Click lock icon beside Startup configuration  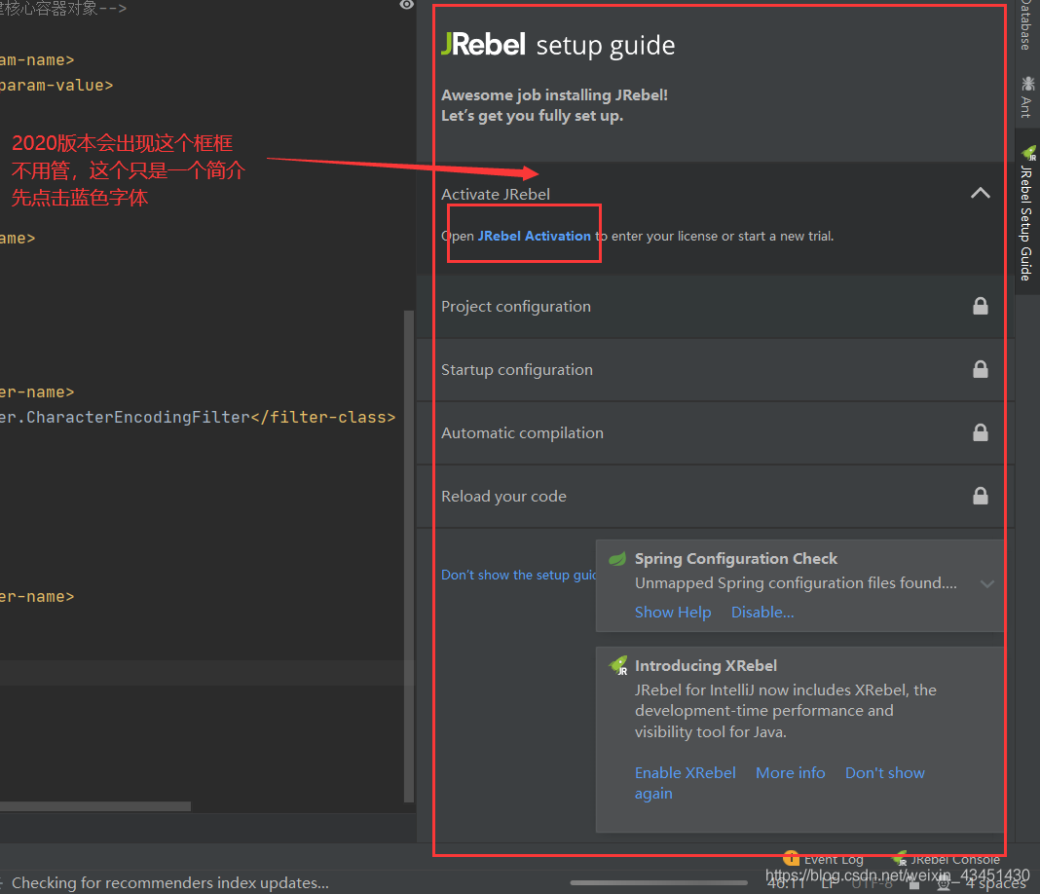click(980, 369)
